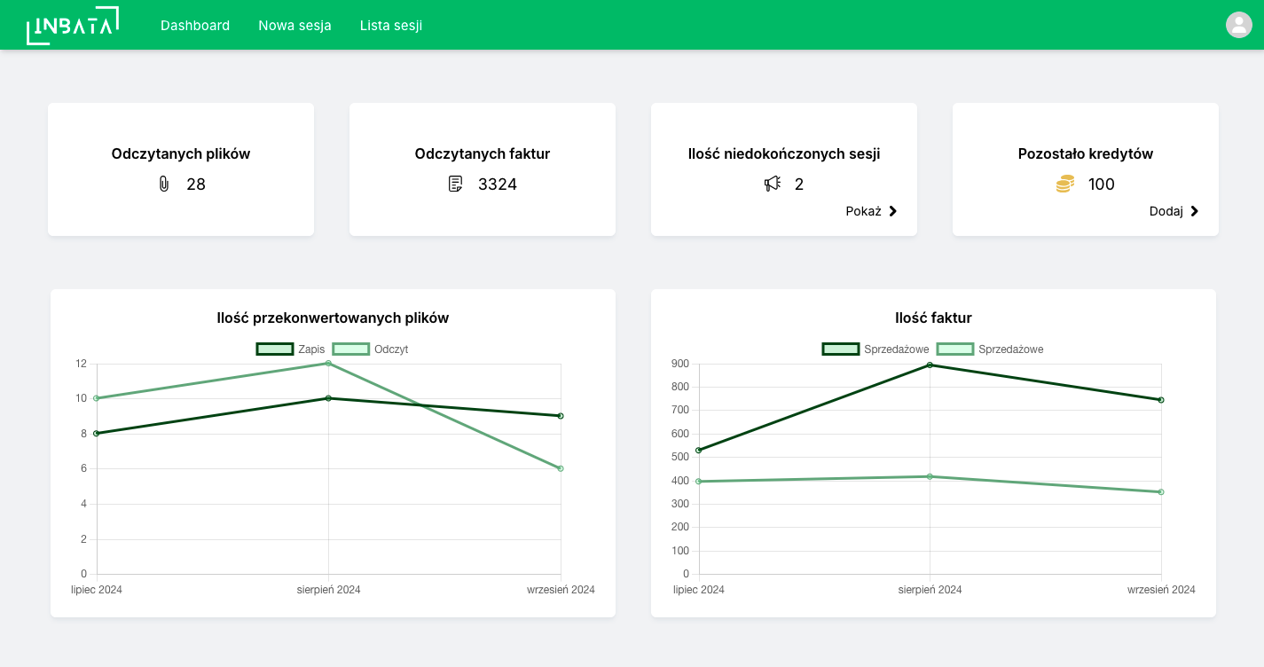Click the light green Sprzedażowe legend swatch
Image resolution: width=1264 pixels, height=667 pixels.
tap(955, 349)
